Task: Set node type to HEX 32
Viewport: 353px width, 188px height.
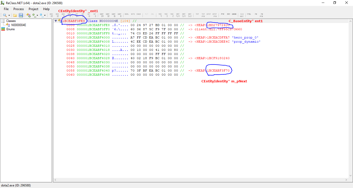Action: tap(57, 15)
